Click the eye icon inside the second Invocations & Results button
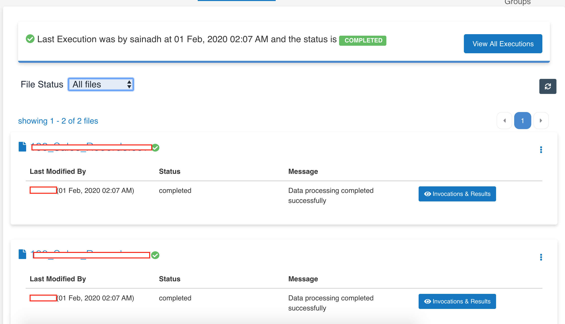This screenshot has height=324, width=565. pos(428,301)
